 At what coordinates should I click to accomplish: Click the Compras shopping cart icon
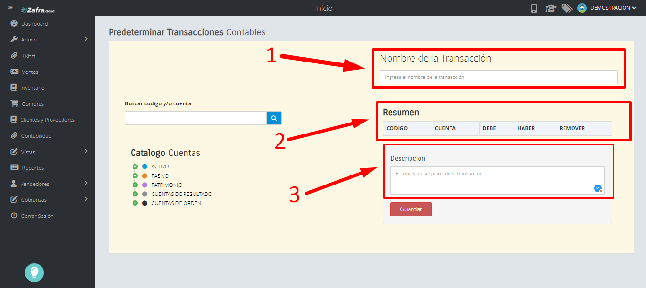pyautogui.click(x=14, y=103)
